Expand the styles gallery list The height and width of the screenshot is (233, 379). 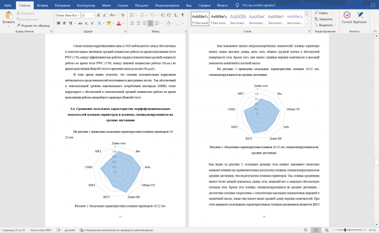point(307,24)
